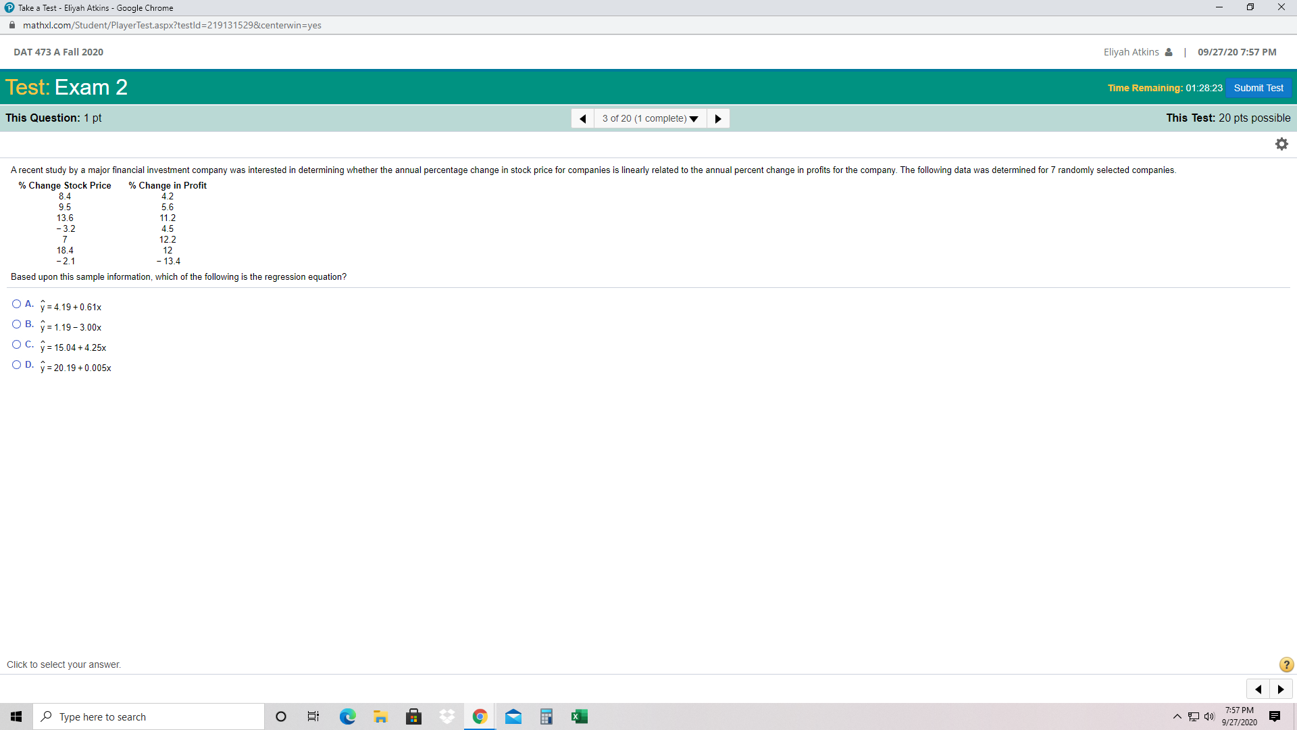Click the bottom-right next question arrow

click(1281, 689)
